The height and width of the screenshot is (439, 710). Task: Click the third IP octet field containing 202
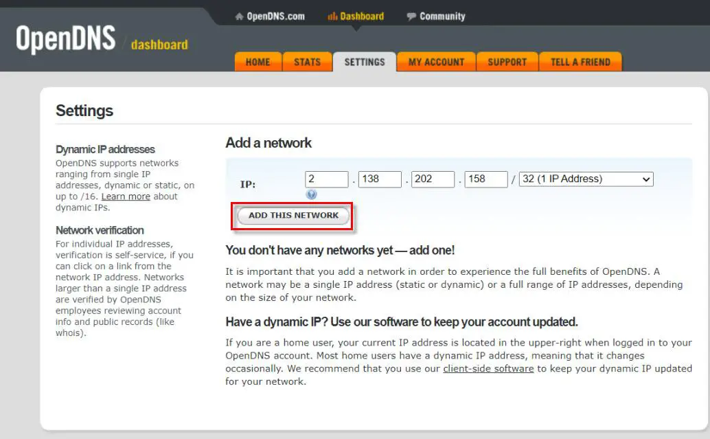pyautogui.click(x=433, y=179)
